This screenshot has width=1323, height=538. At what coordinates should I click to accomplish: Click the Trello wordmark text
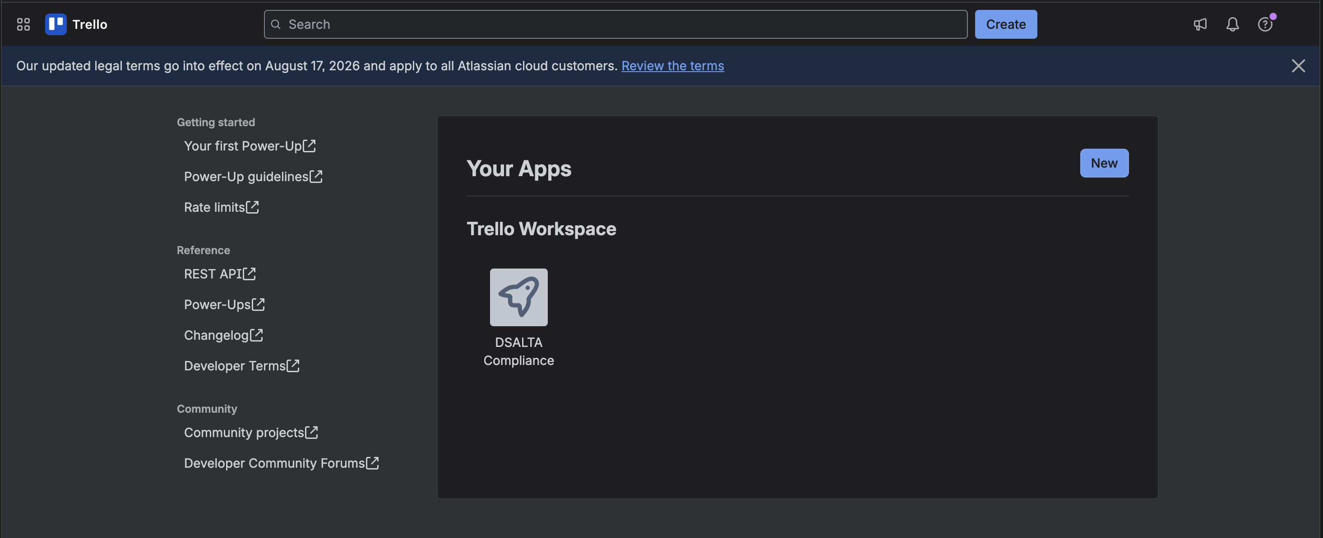coord(90,24)
